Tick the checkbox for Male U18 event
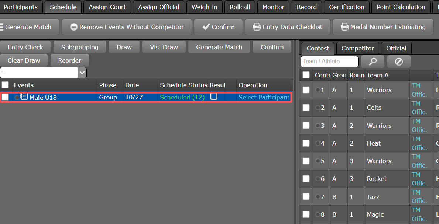439x224 pixels. pos(5,97)
